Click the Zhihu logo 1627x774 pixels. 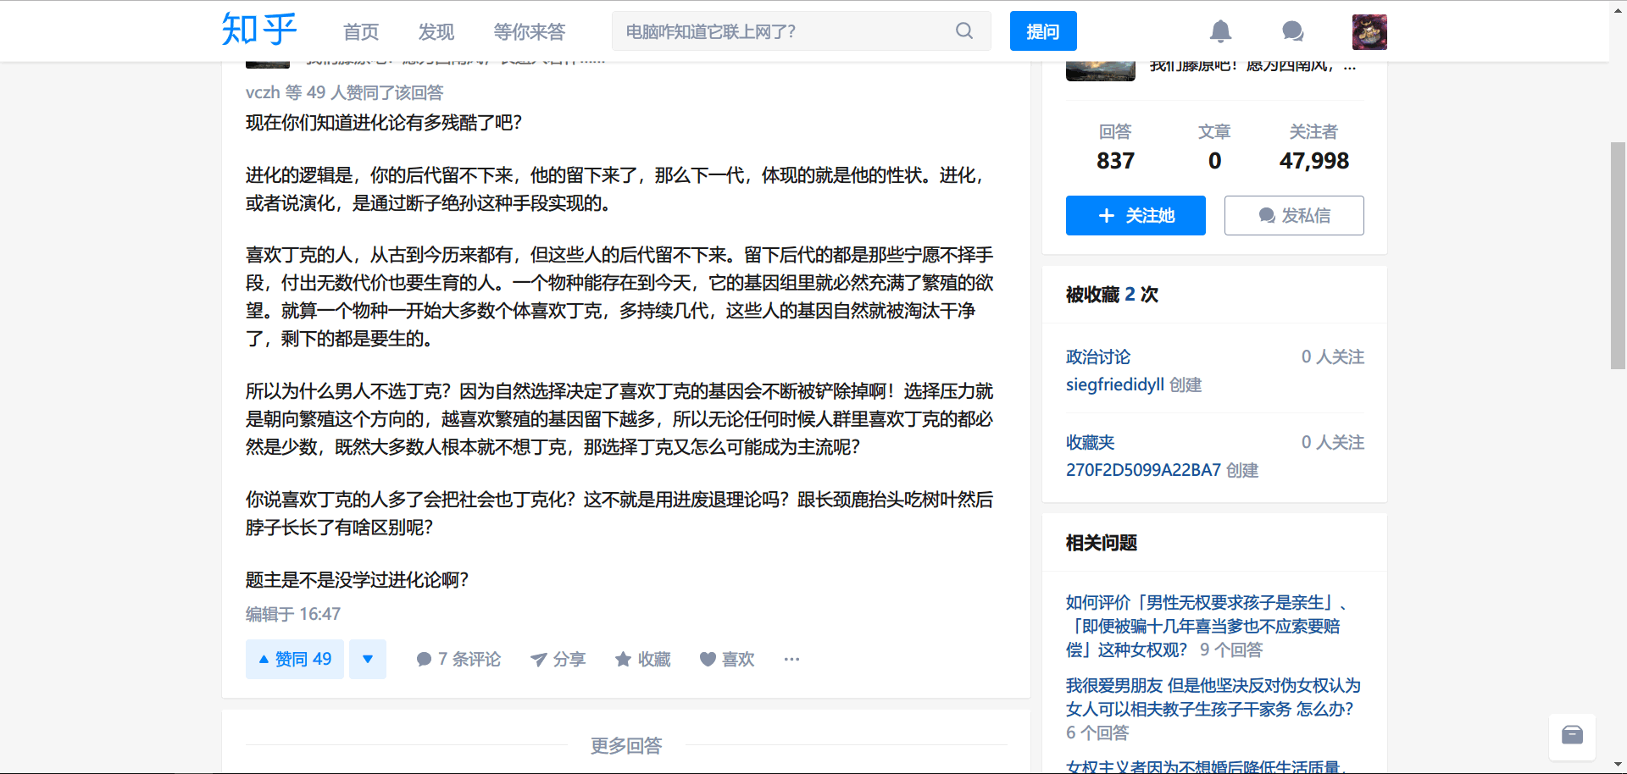tap(258, 30)
